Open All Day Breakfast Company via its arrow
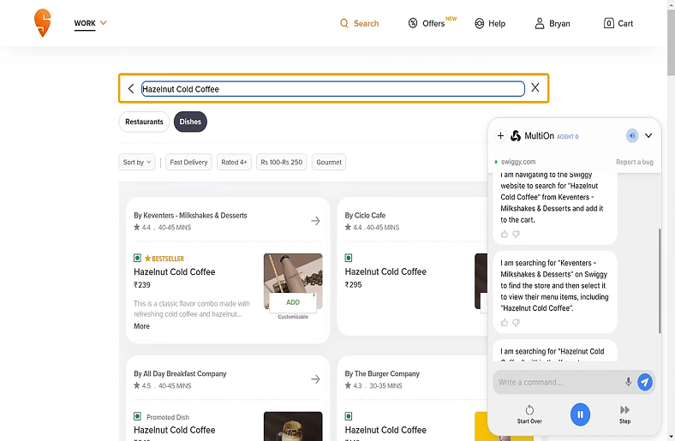The width and height of the screenshot is (675, 441). (315, 379)
